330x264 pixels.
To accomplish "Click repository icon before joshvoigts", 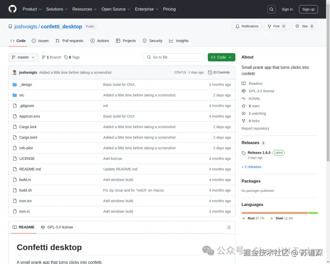I will tap(10, 27).
